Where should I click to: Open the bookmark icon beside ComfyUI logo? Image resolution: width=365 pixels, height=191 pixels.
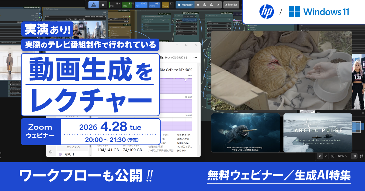[x=103, y=5]
